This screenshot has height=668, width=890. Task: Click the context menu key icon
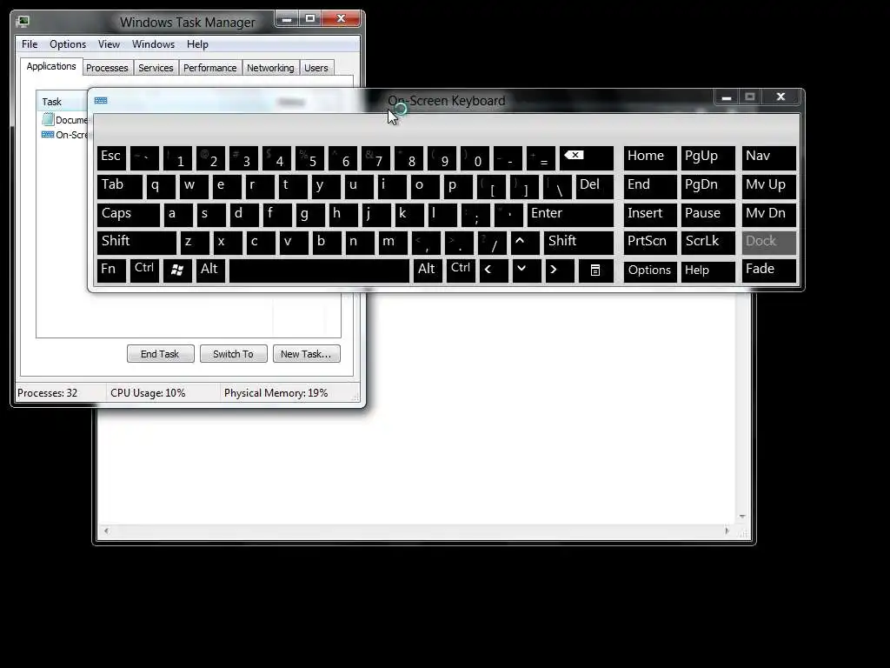594,271
